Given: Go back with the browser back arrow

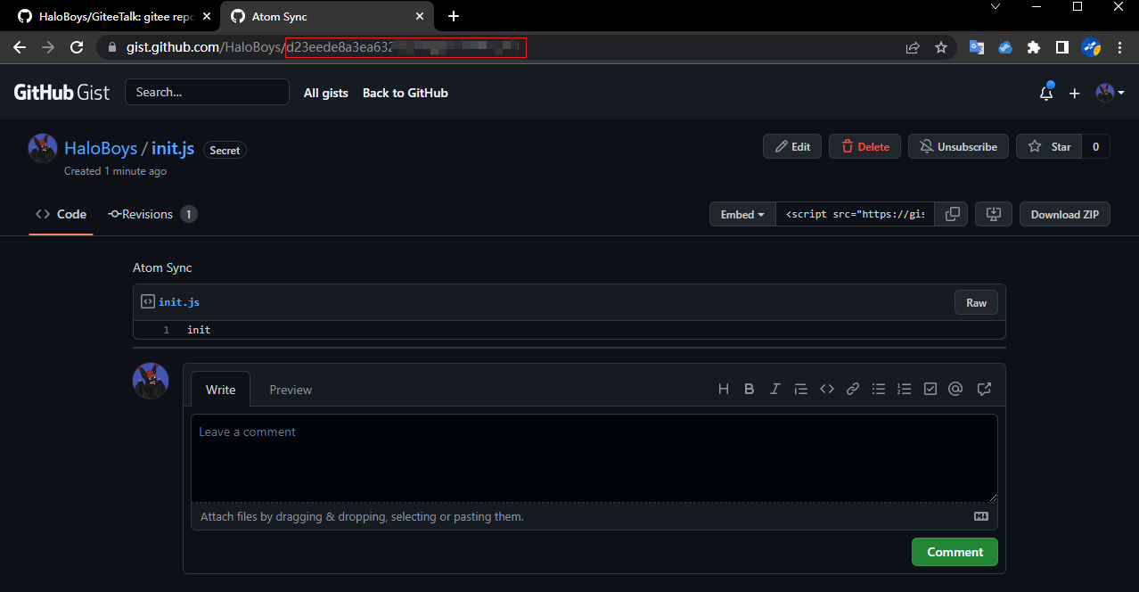Looking at the screenshot, I should coord(20,47).
